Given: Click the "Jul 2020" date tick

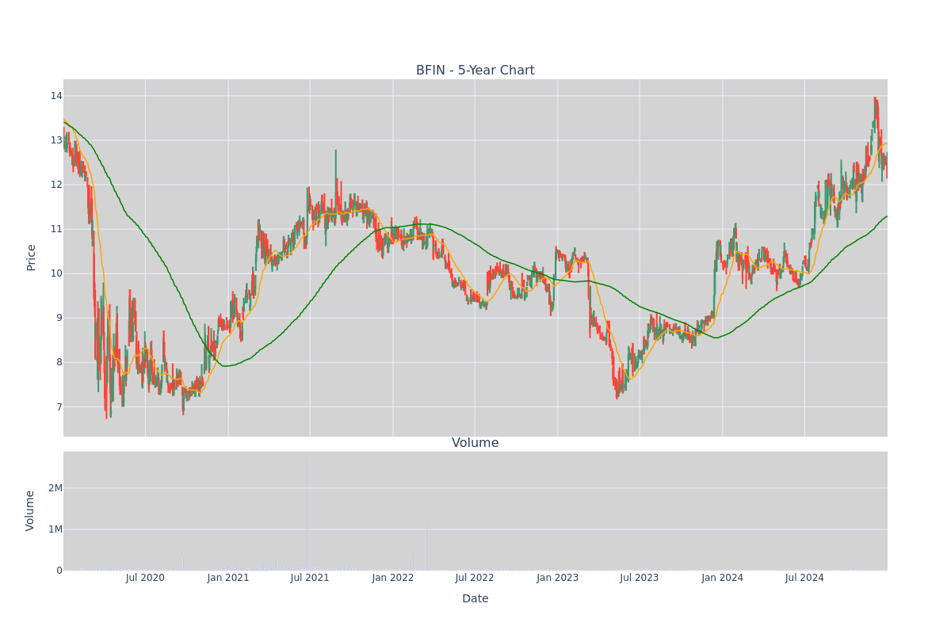Looking at the screenshot, I should point(145,578).
